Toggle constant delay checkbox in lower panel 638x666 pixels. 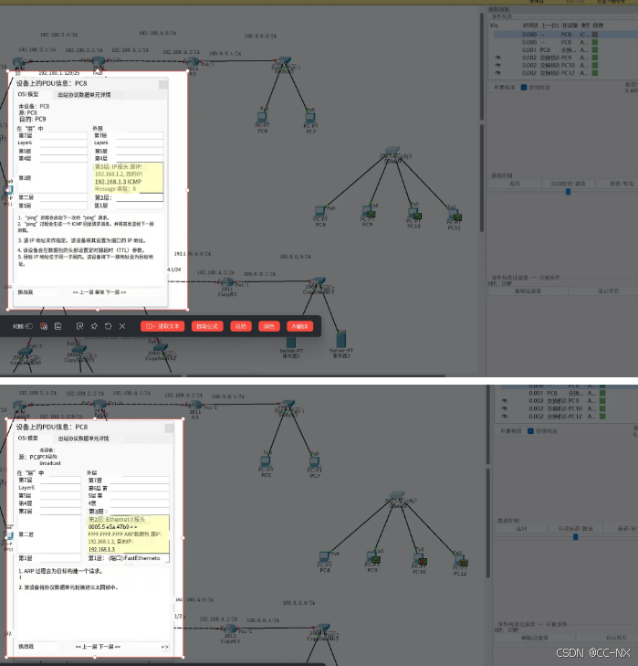click(x=530, y=430)
